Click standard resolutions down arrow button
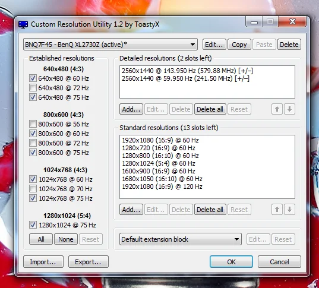 [x=290, y=210]
